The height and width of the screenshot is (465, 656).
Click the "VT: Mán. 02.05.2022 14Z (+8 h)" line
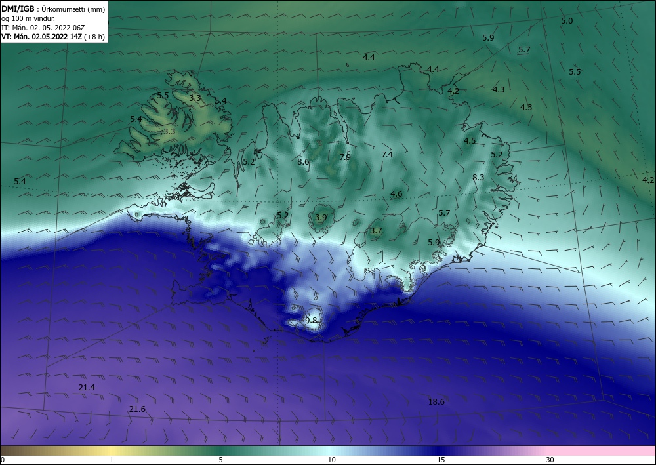(x=53, y=36)
